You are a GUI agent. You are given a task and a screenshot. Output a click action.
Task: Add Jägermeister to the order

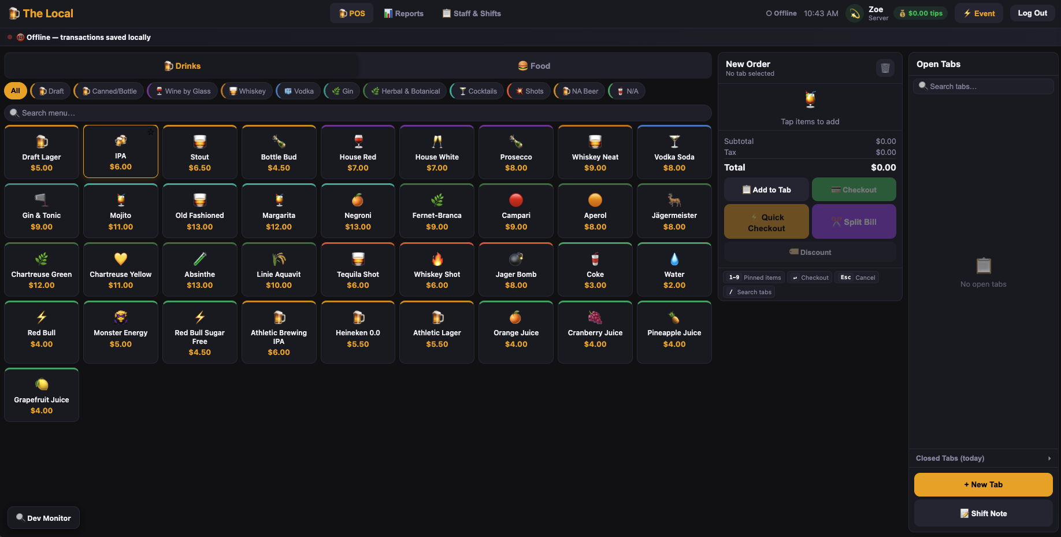click(x=674, y=211)
